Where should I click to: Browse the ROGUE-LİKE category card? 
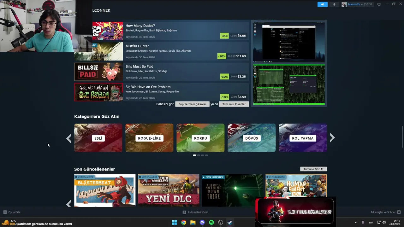149,138
